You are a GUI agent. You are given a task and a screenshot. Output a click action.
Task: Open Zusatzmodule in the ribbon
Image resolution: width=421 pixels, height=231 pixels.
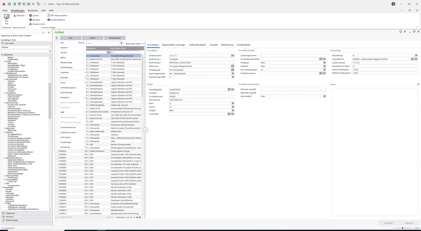37,24
